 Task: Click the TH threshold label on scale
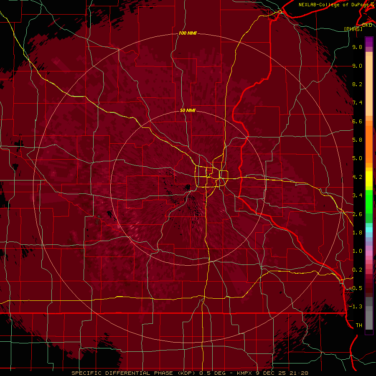pos(359,325)
